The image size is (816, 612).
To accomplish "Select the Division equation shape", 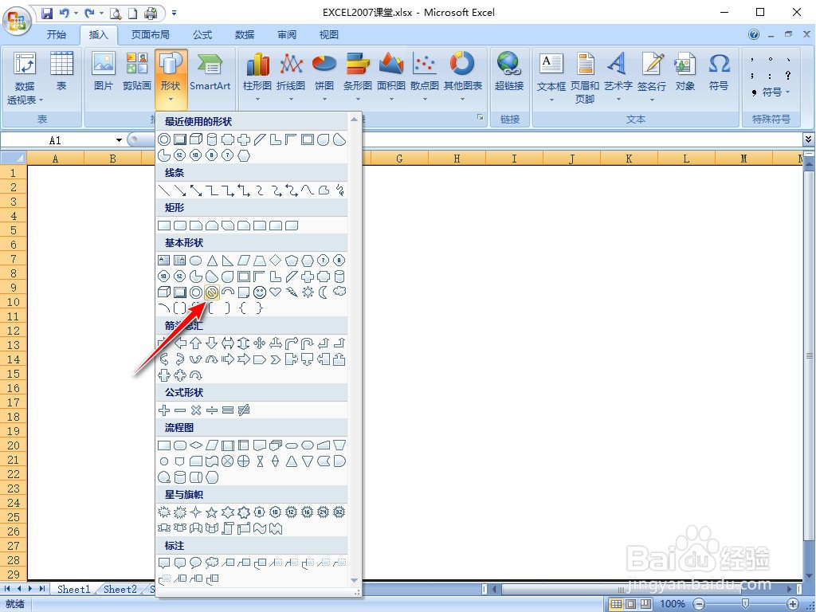I will click(x=212, y=410).
